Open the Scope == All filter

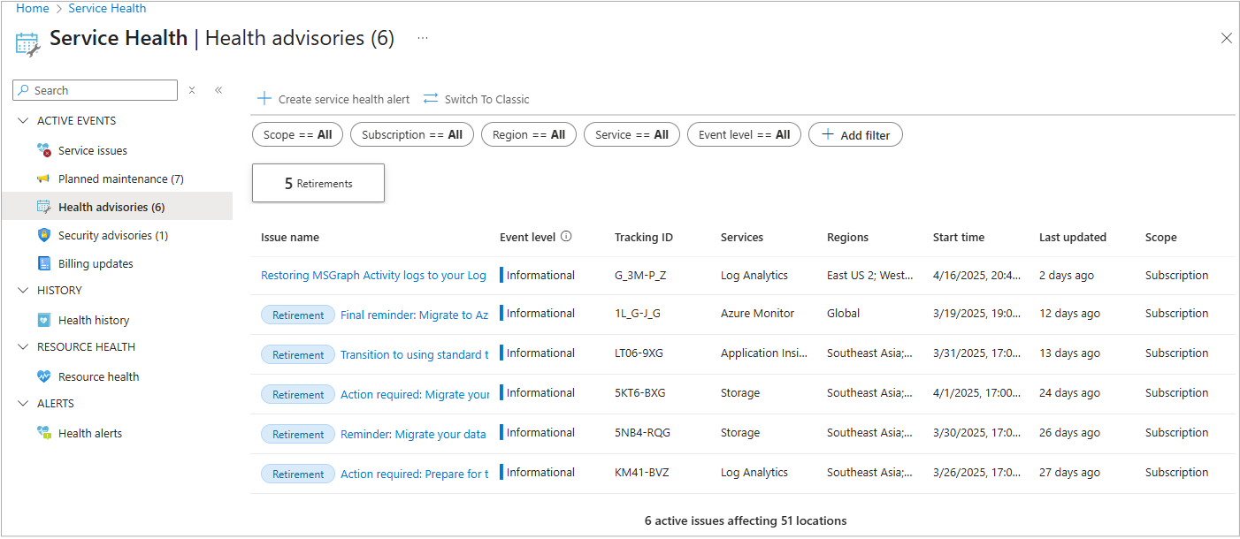click(298, 134)
